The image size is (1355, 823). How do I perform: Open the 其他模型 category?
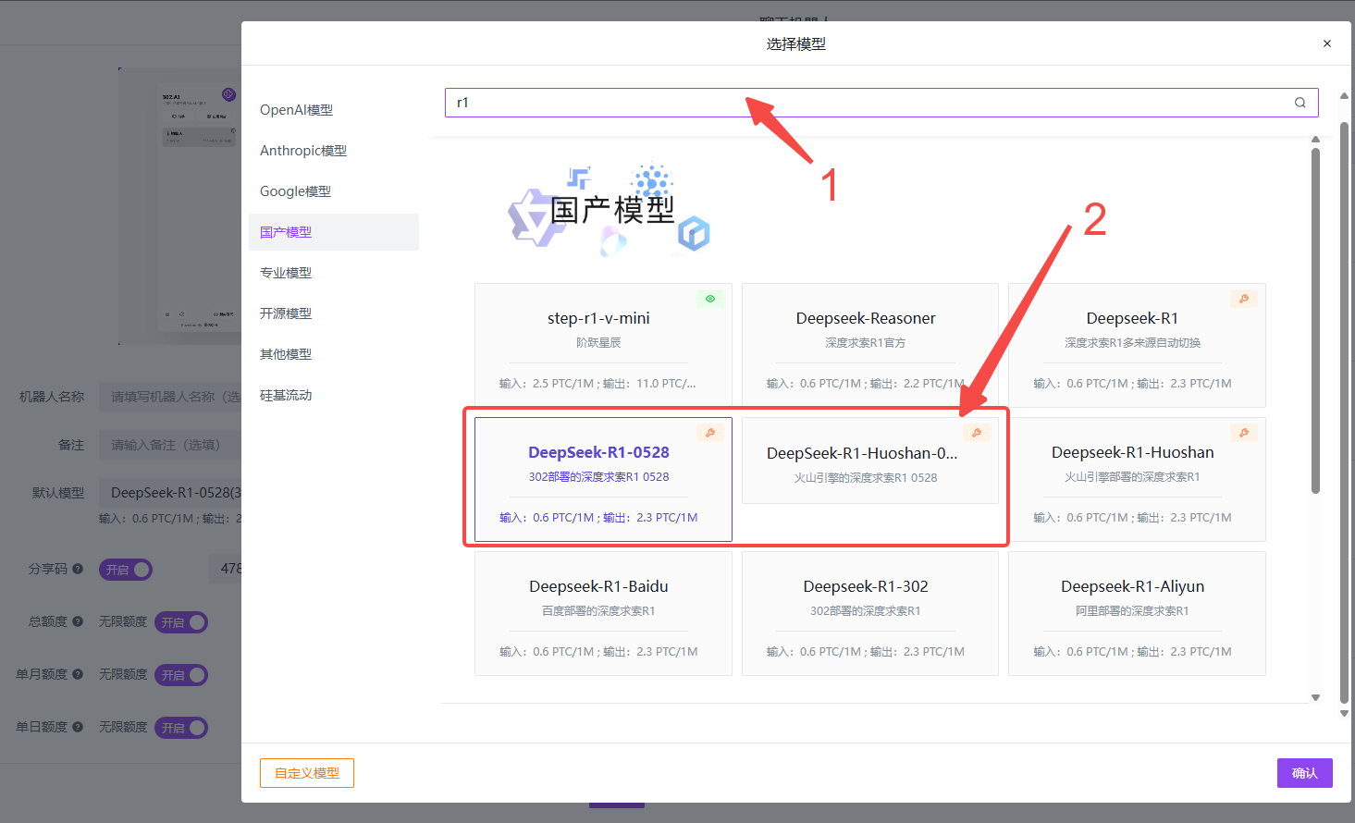(x=334, y=354)
